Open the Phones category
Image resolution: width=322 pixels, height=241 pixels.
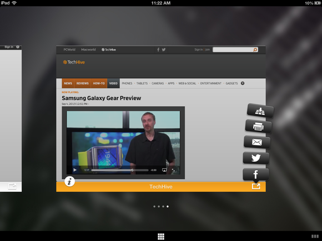[x=127, y=84]
